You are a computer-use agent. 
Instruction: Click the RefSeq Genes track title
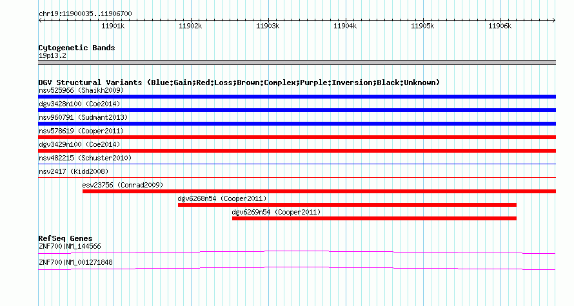click(66, 238)
